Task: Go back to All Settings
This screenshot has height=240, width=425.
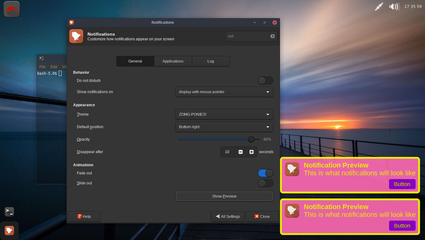Action: [227, 217]
